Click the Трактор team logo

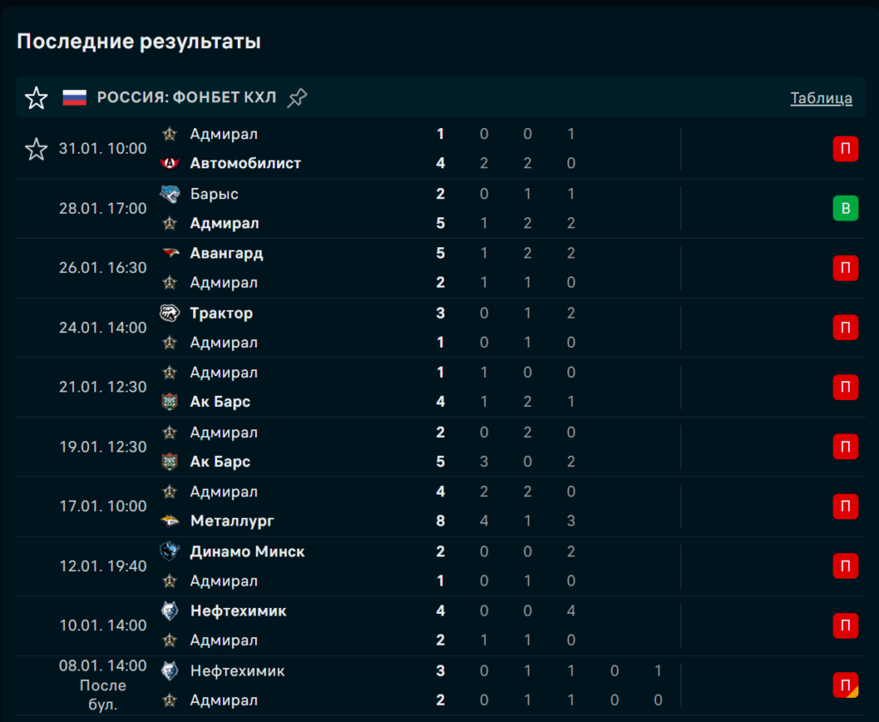click(x=170, y=313)
